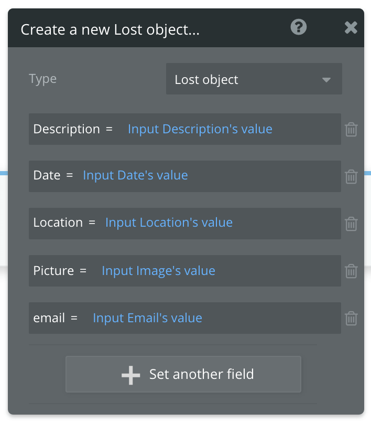Delete the Description field

351,129
